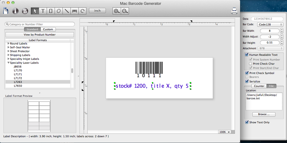Click the new document icon
This screenshot has height=143, width=287.
6,11
